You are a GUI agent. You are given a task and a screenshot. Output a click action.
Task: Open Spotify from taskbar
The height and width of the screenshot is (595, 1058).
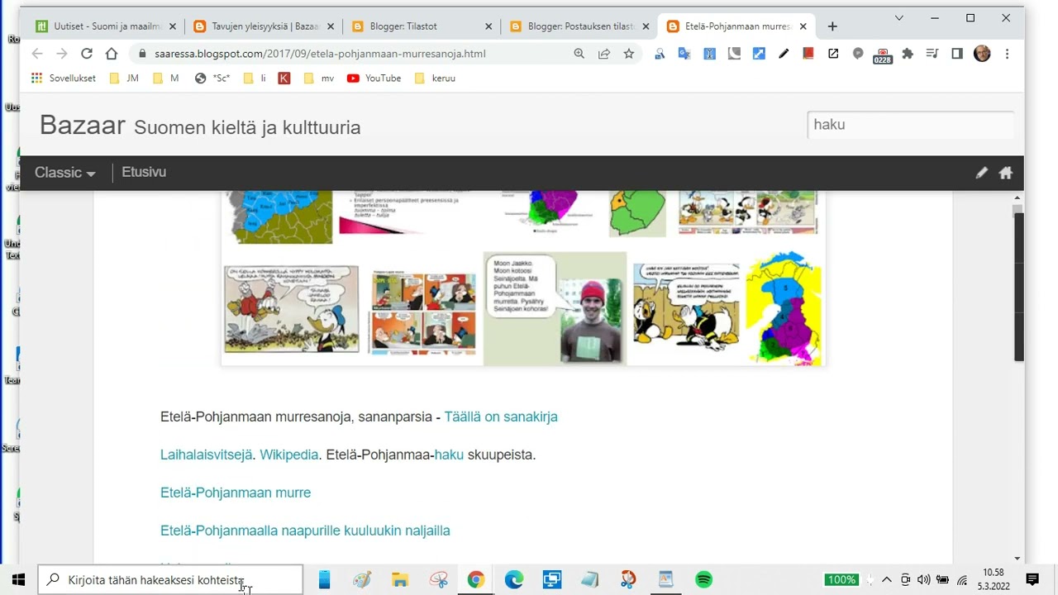click(704, 579)
